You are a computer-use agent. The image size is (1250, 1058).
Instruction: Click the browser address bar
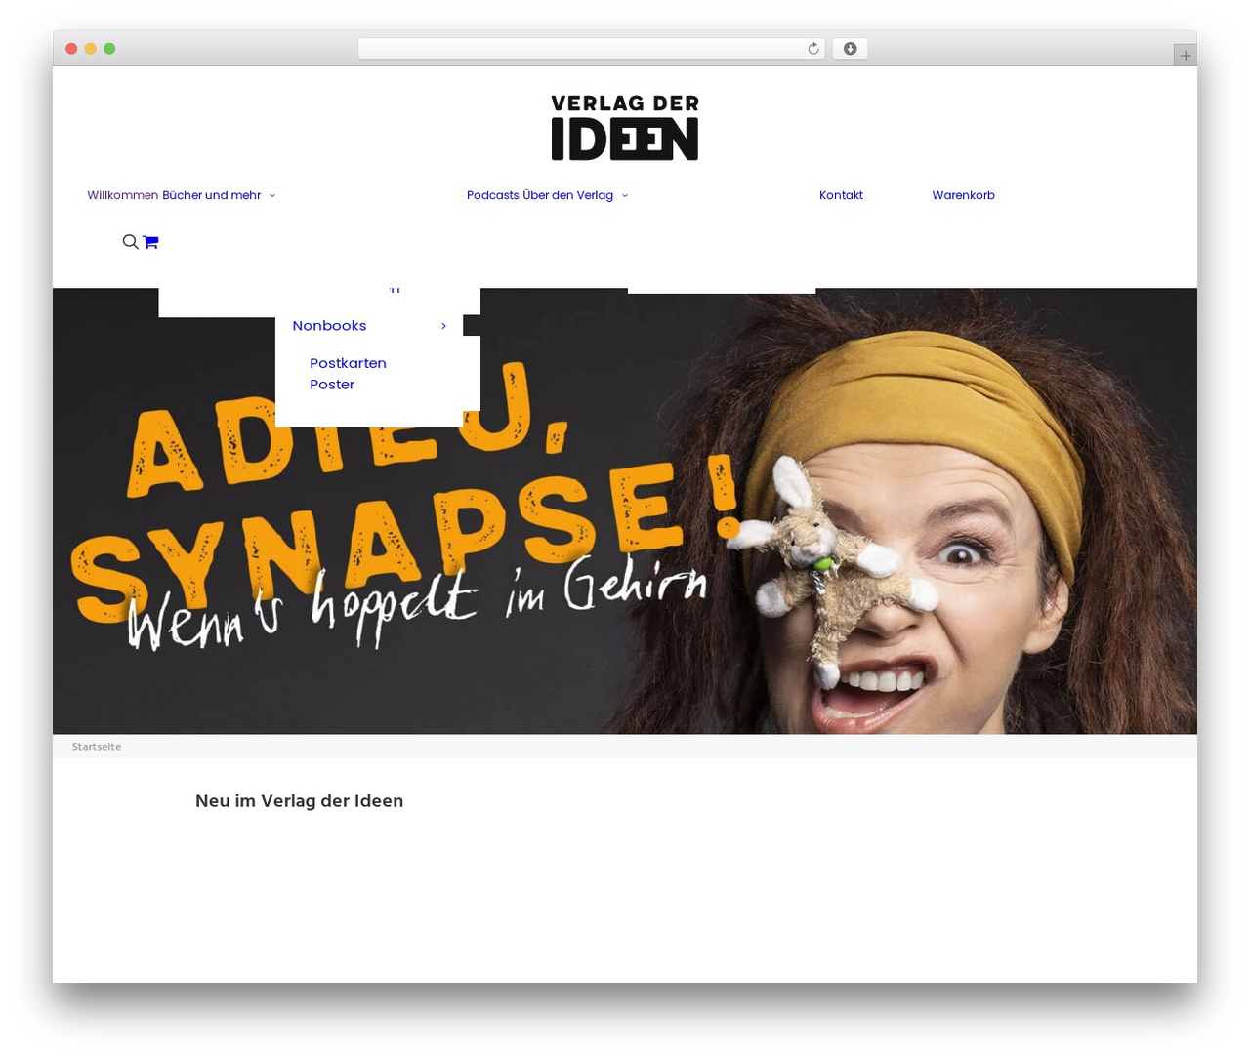coord(592,49)
